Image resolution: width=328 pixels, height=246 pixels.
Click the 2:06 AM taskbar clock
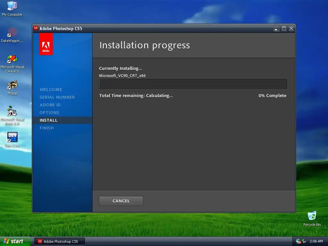[316, 241]
